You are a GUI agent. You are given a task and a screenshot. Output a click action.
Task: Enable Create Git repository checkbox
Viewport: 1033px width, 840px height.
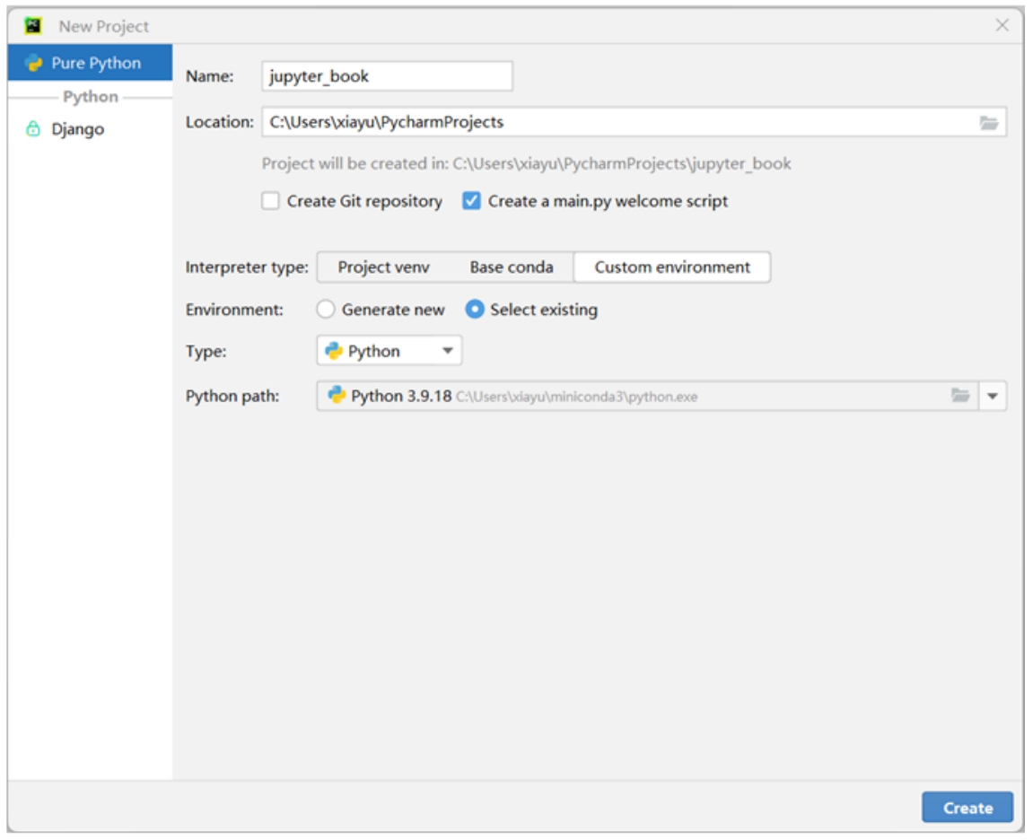tap(270, 201)
